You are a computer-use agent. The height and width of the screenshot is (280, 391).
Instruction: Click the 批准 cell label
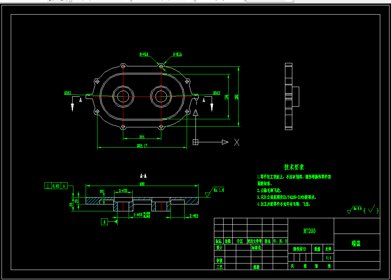coord(256,267)
